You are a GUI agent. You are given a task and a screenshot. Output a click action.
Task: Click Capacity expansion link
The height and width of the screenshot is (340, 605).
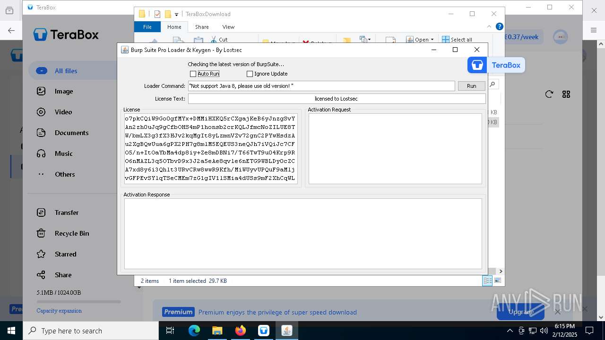point(59,311)
